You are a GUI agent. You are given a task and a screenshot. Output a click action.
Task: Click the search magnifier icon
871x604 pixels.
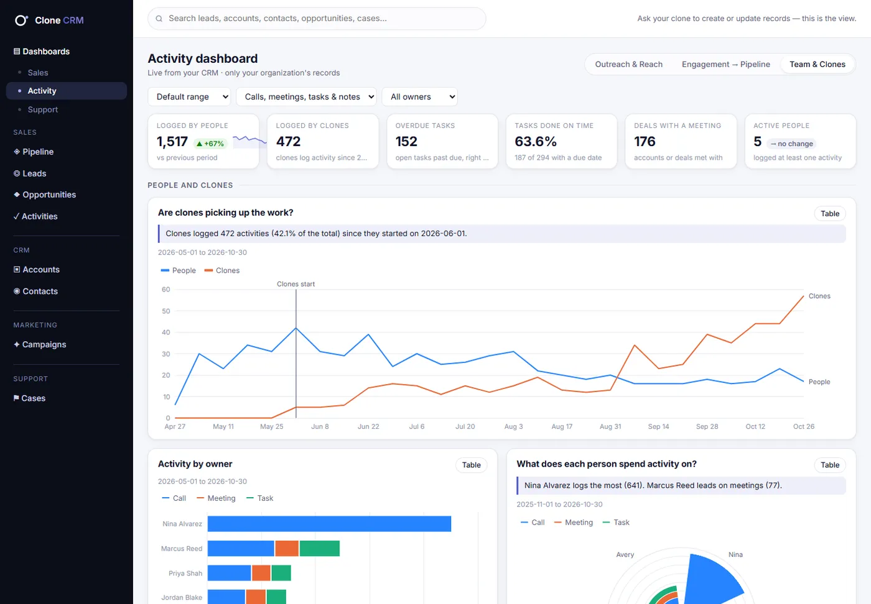(159, 19)
